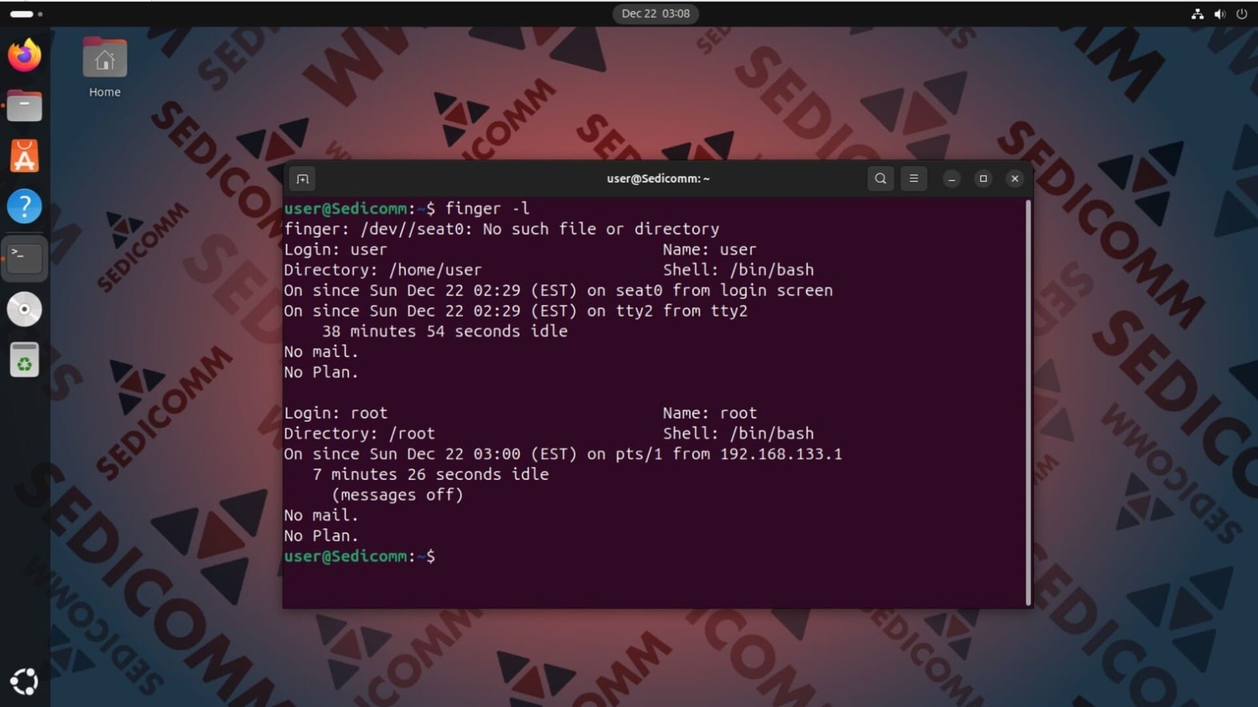The image size is (1258, 707).
Task: Open the Help icon in dock
Action: coord(24,207)
